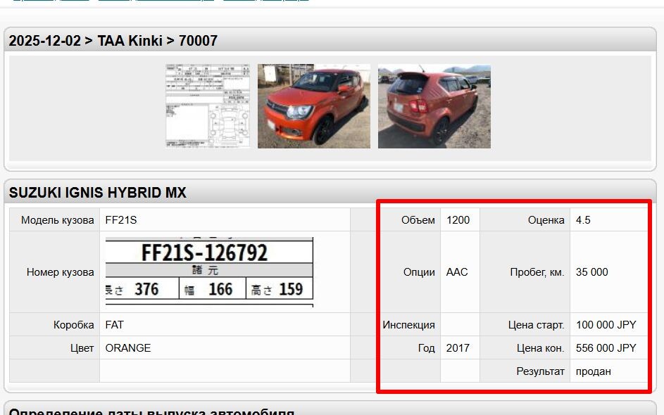Click the heading 'Определение даты выпуска автомобиля'
The width and height of the screenshot is (664, 415).
pos(151,411)
